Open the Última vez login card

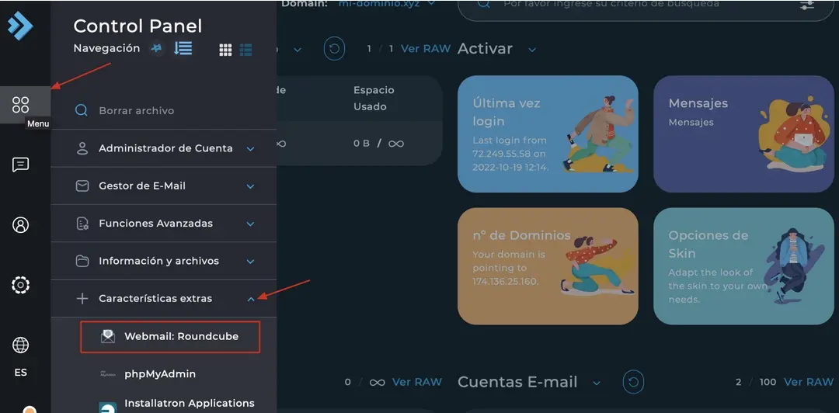coord(548,134)
